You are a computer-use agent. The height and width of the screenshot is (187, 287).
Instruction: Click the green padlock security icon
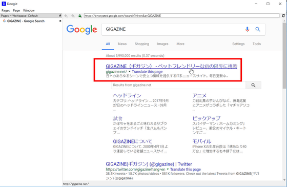pos(80,16)
